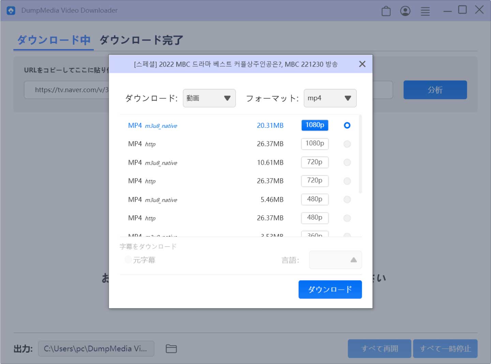This screenshot has width=491, height=364.
Task: Open the output folder icon
Action: pyautogui.click(x=171, y=349)
